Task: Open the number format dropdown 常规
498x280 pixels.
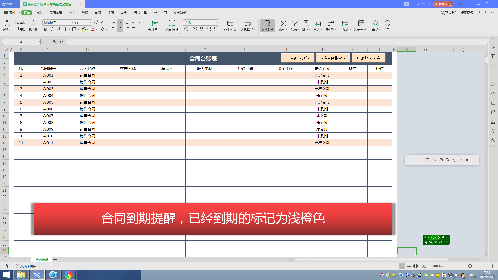Action: tap(217, 23)
